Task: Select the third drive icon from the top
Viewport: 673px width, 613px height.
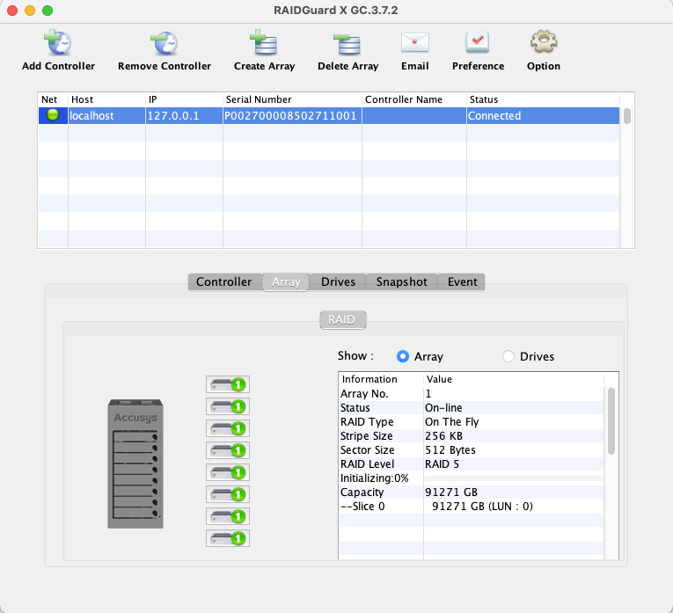Action: 228,428
